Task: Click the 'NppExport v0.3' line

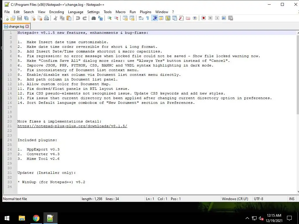Action: pyautogui.click(x=43, y=149)
